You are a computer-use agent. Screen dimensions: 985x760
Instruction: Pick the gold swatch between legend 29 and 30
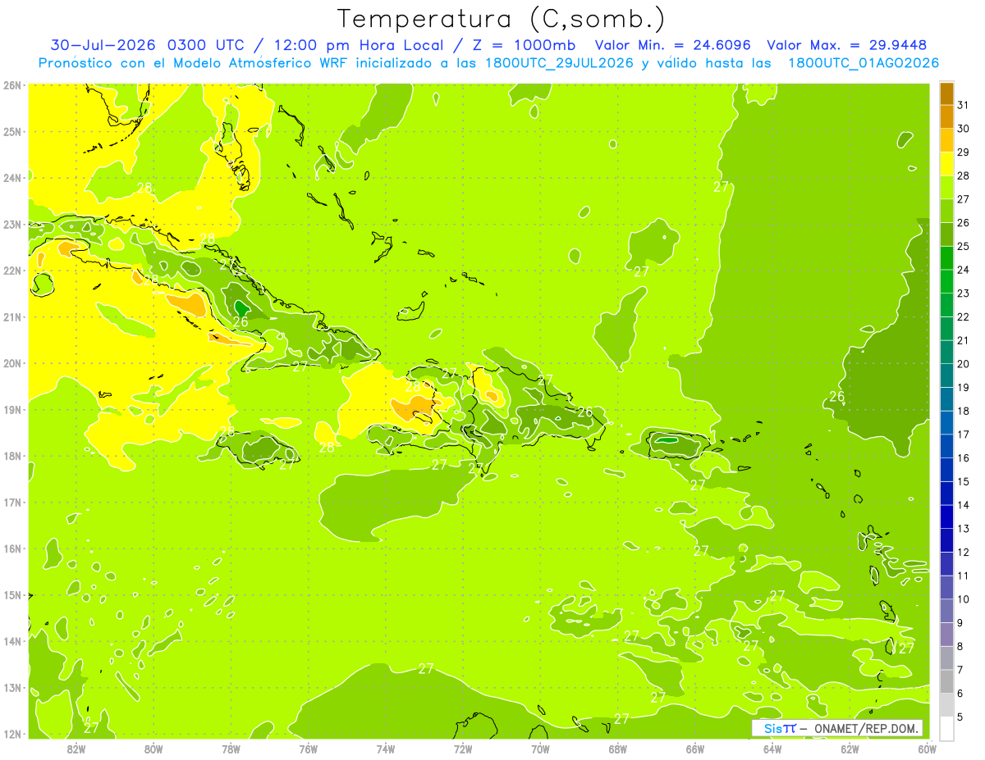pos(946,140)
